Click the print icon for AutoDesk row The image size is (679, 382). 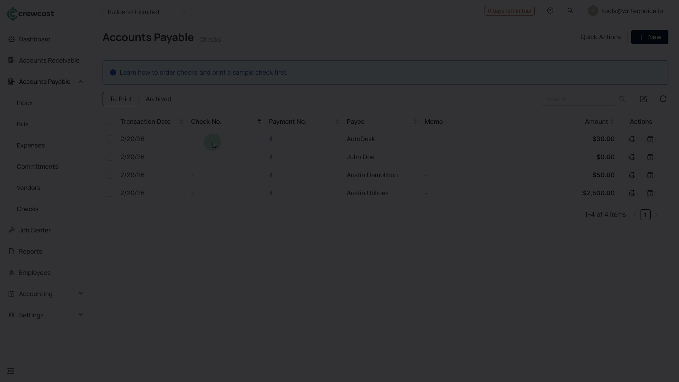click(x=632, y=139)
